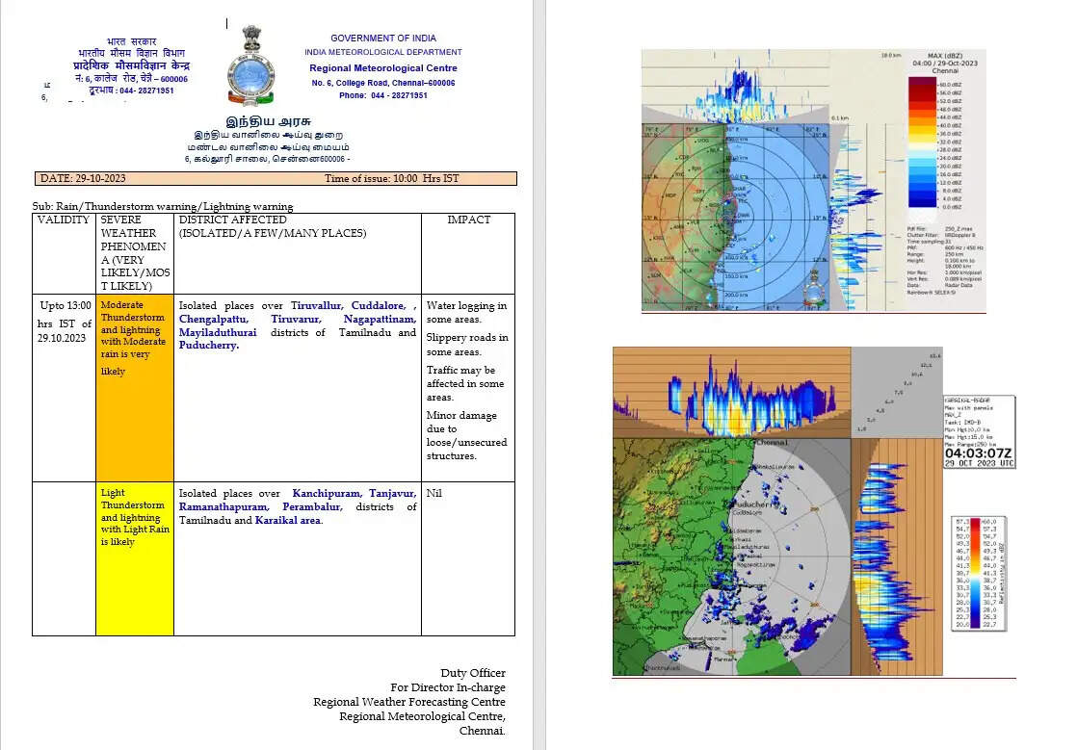Screen dimensions: 1077x750
Task: Click the 04:03:07Z timestamp box
Action: click(x=979, y=453)
